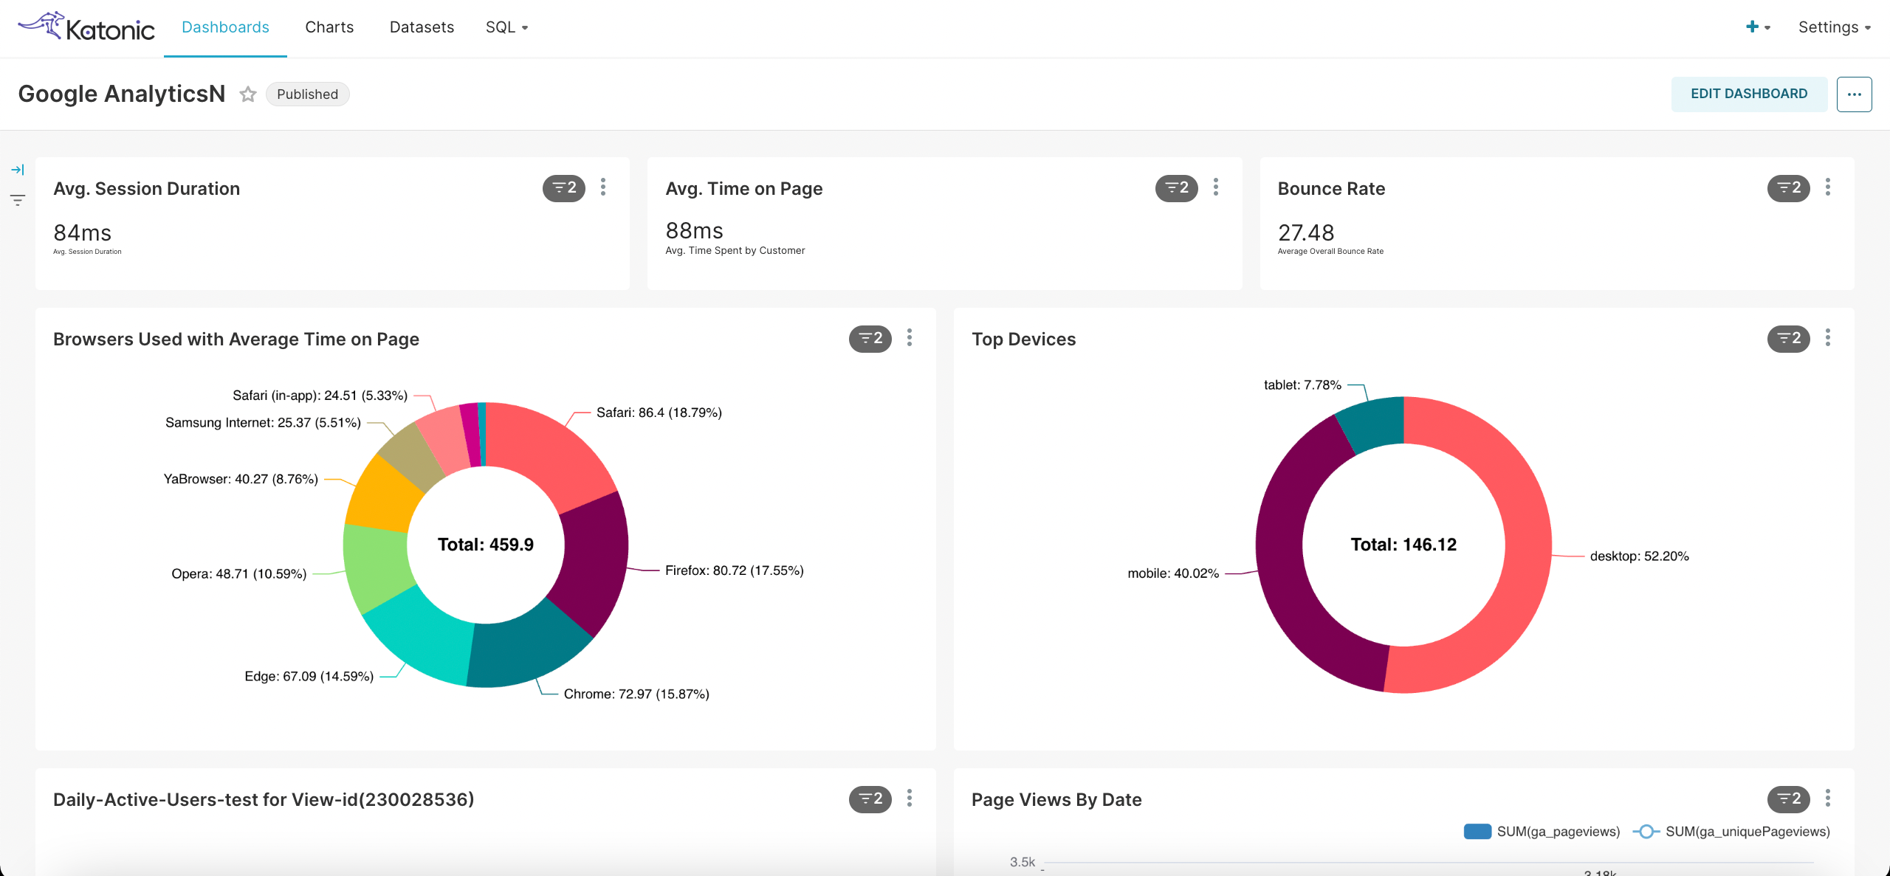Open the plus new-item dropdown

[x=1758, y=27]
